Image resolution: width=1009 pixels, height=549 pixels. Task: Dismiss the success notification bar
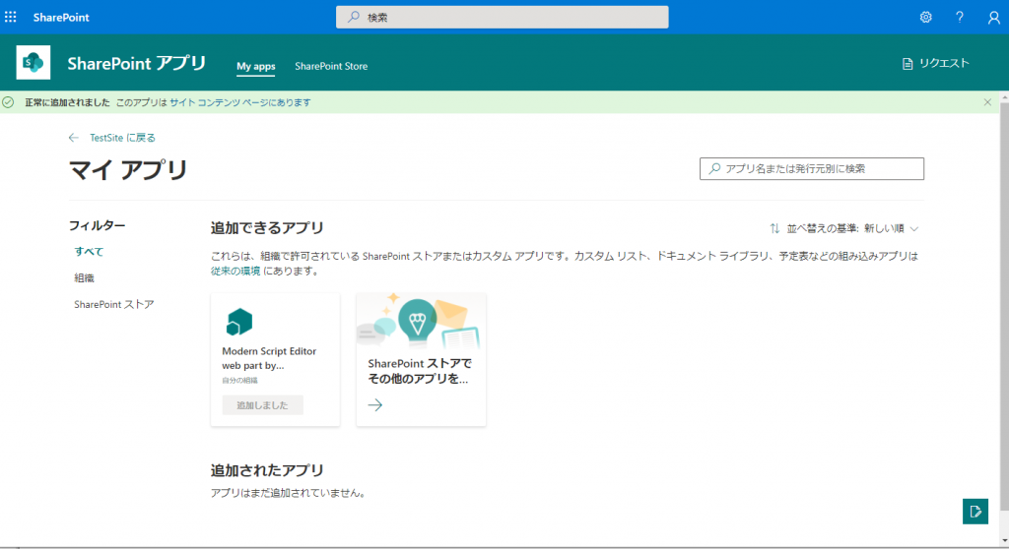pyautogui.click(x=987, y=102)
